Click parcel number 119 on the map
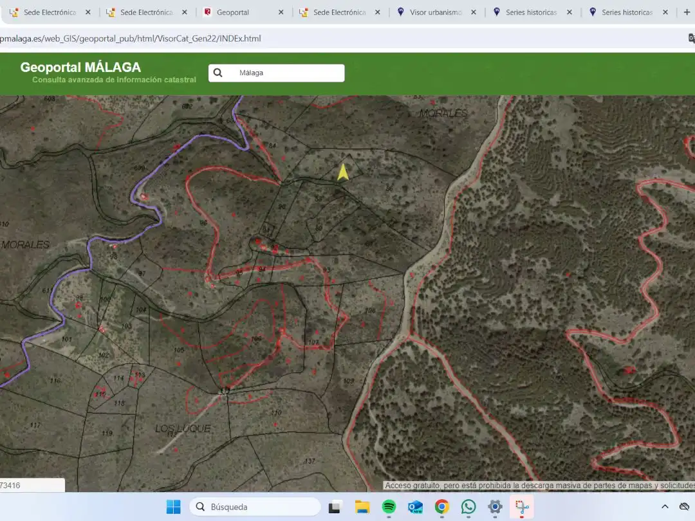 click(107, 433)
